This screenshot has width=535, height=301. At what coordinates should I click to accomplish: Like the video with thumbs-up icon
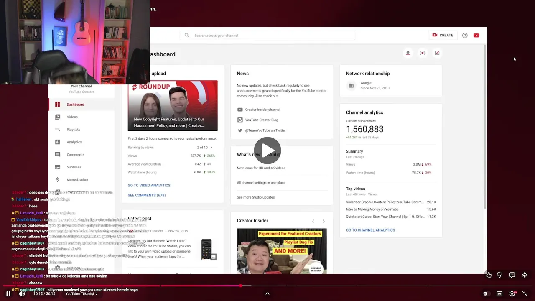489,275
